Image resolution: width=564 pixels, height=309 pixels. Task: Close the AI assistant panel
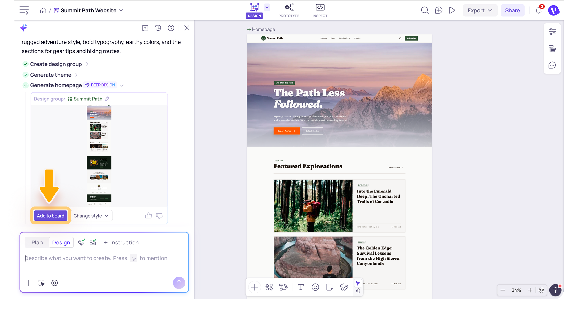[x=187, y=28]
